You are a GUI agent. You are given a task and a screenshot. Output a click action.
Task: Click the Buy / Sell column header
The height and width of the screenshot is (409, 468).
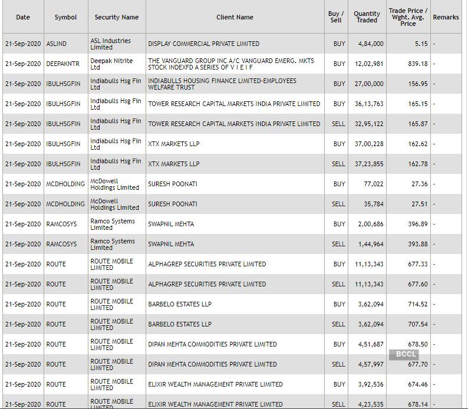(336, 17)
